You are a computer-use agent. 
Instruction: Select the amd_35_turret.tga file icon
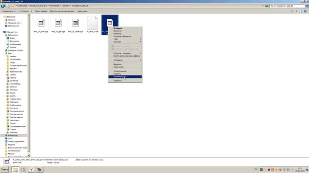[75, 23]
